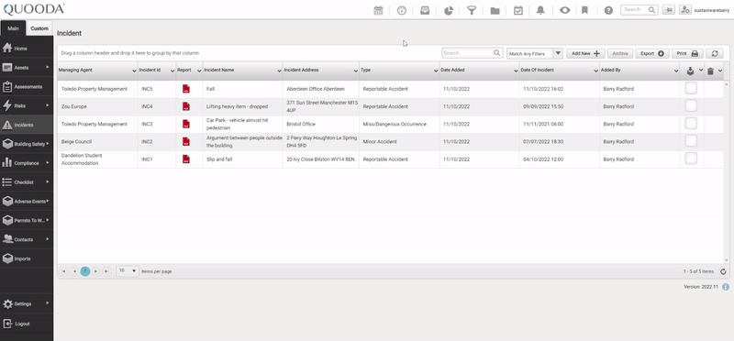734x341 pixels.
Task: Open PDF report for incident INC5
Action: click(186, 89)
